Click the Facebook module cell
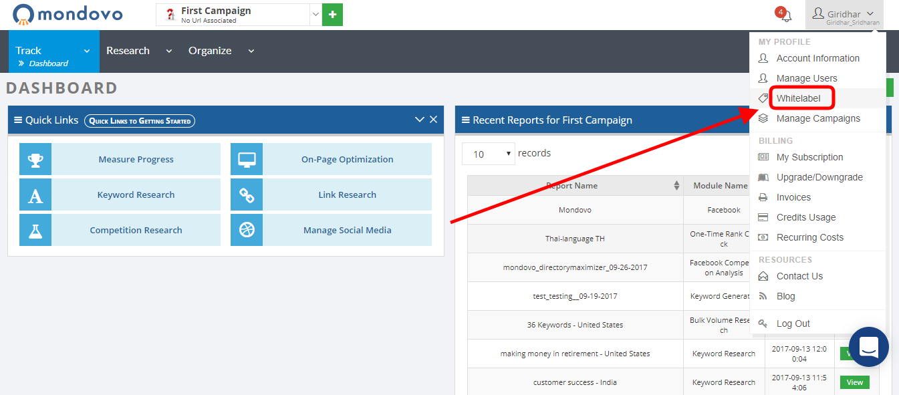 pyautogui.click(x=724, y=210)
